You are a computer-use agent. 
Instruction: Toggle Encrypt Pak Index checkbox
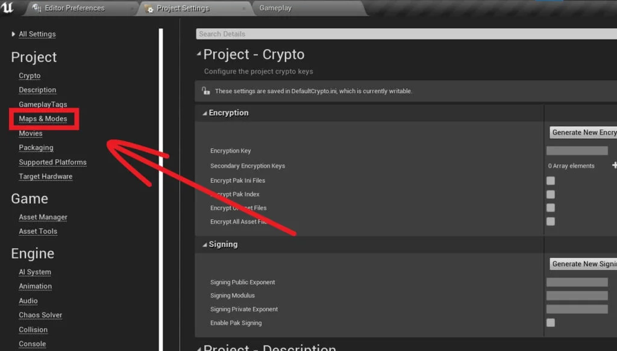pyautogui.click(x=551, y=194)
